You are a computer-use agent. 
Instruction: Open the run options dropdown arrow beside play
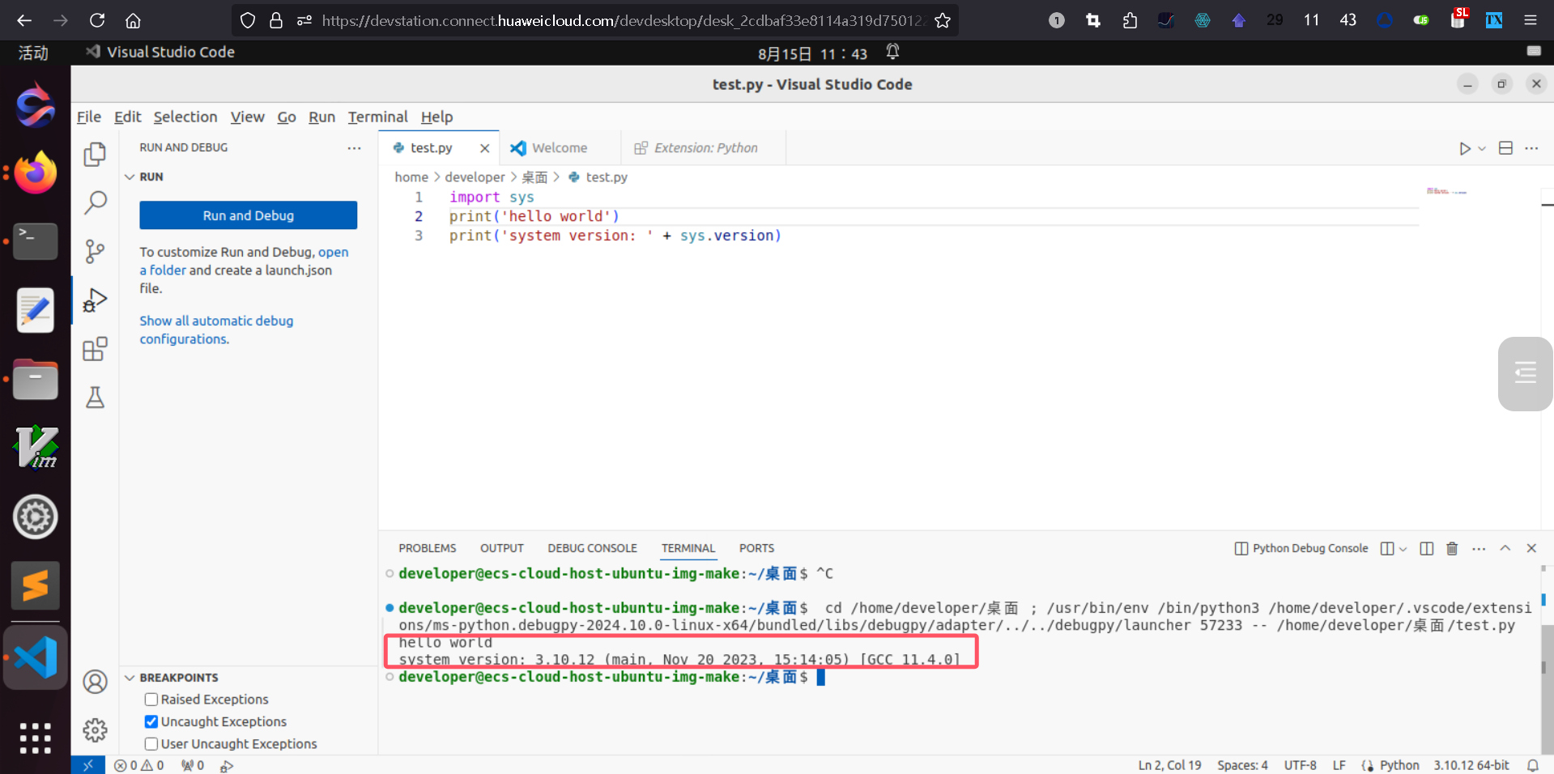1482,148
